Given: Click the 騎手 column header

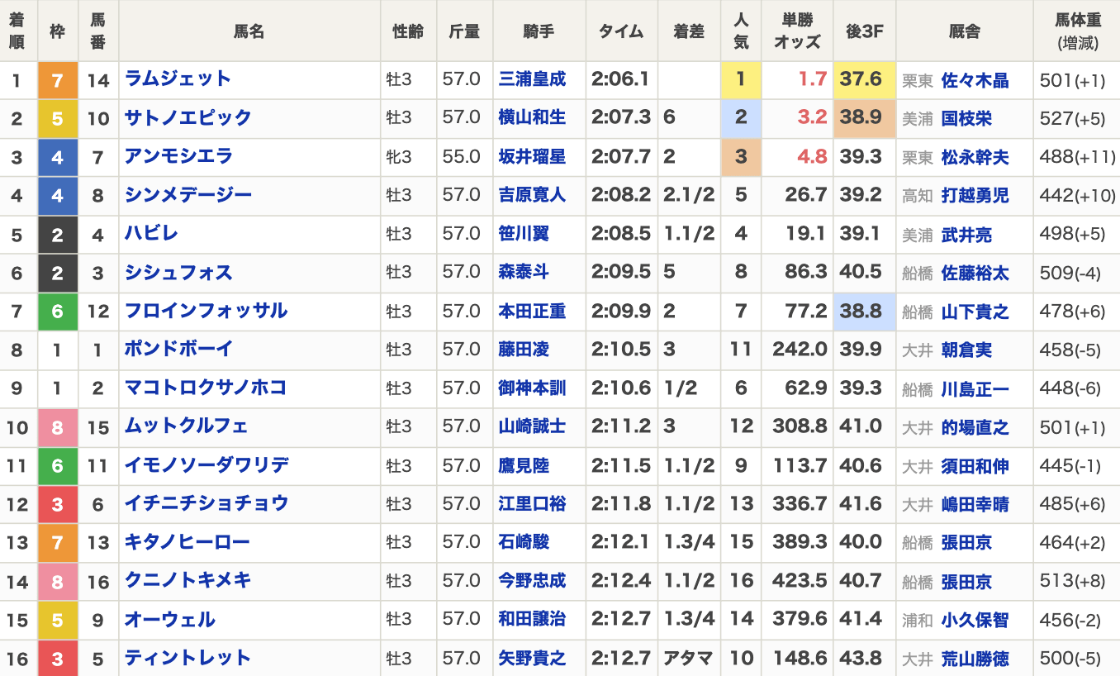Looking at the screenshot, I should (x=539, y=31).
